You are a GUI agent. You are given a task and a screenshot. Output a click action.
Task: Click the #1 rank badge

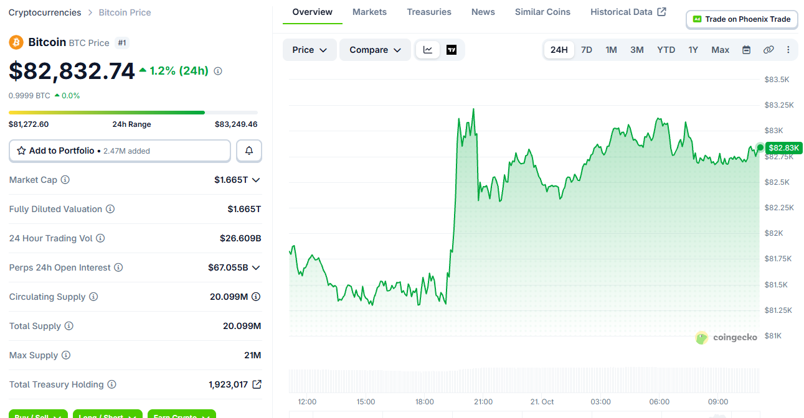122,43
